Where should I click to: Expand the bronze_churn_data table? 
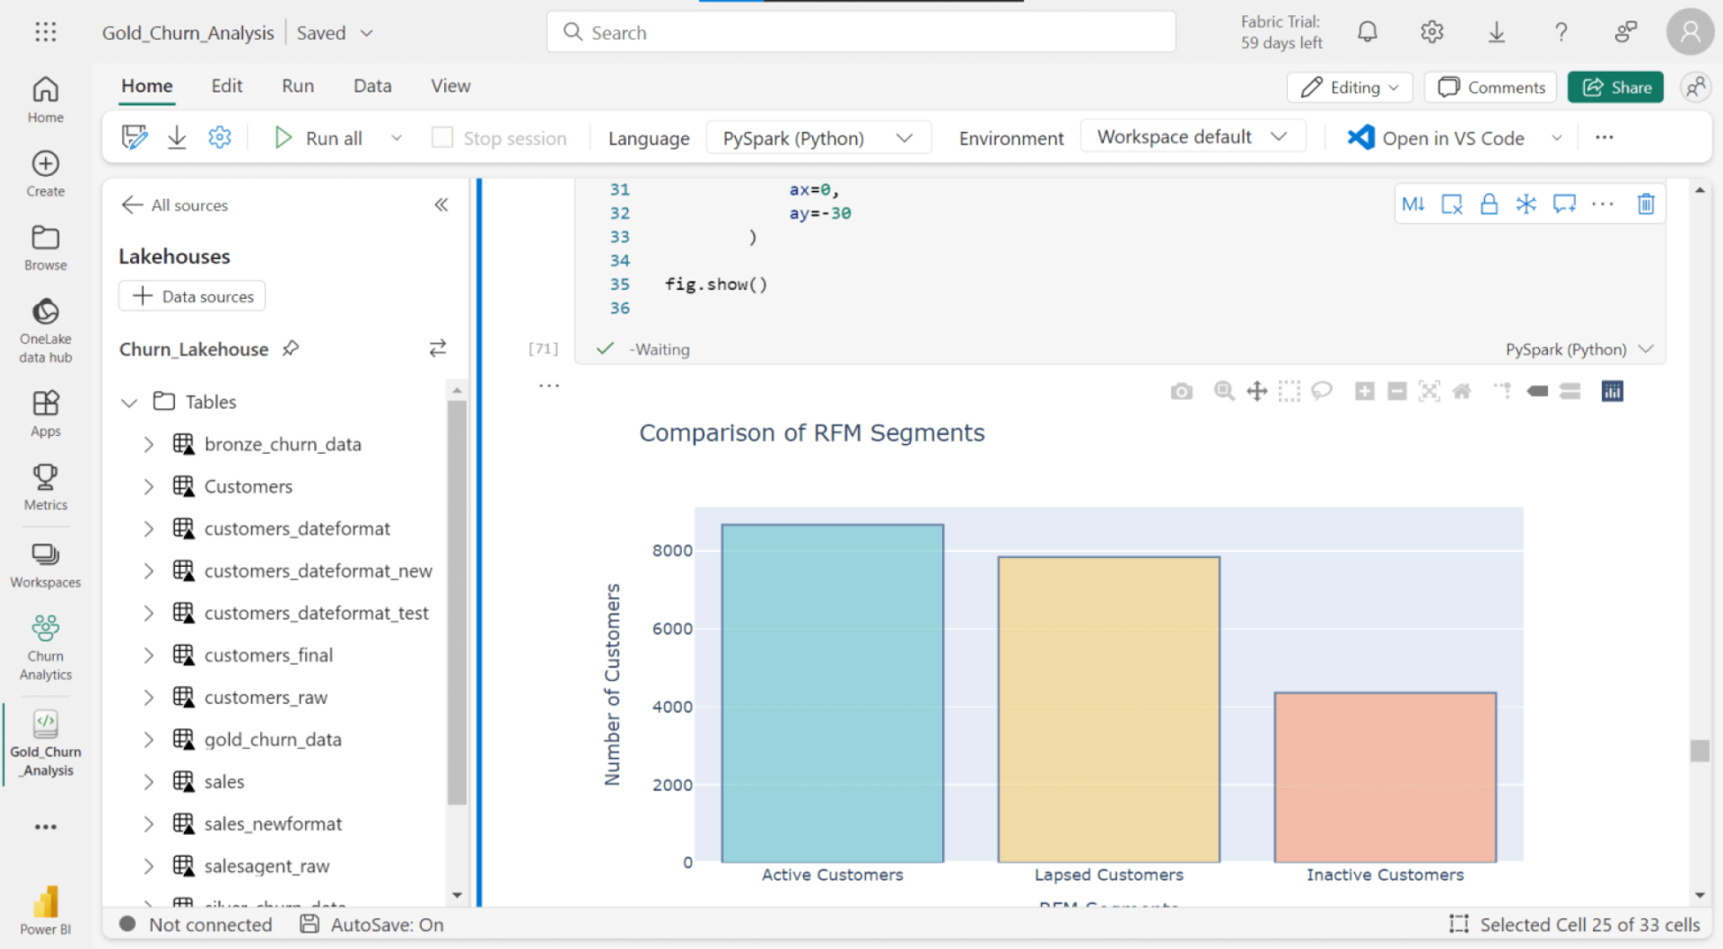point(149,445)
